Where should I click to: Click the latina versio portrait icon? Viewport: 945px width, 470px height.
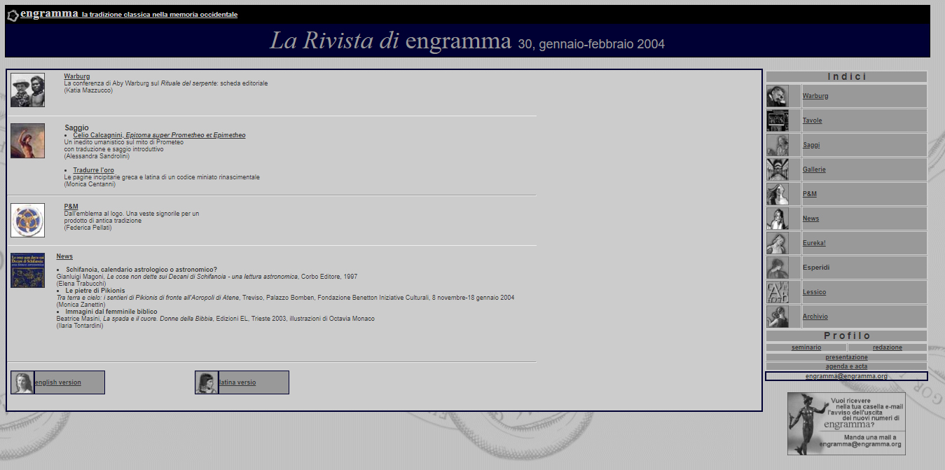pyautogui.click(x=207, y=382)
